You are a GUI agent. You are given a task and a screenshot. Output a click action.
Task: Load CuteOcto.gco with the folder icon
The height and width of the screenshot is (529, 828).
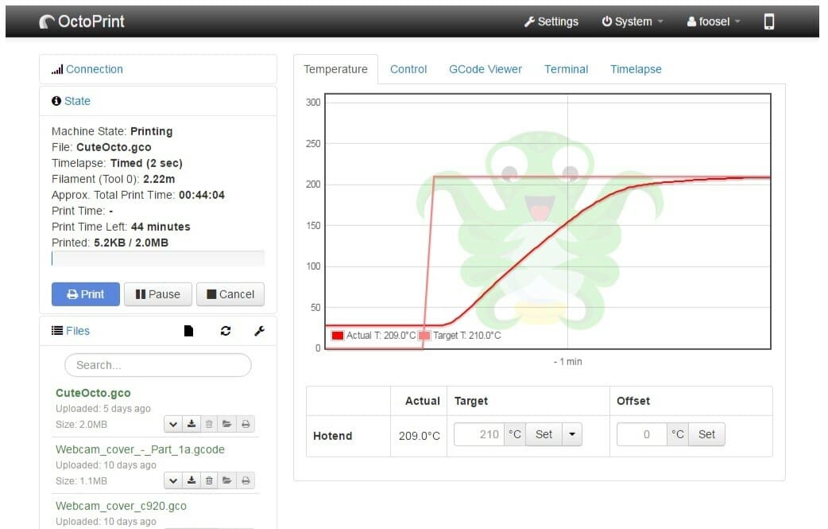[x=227, y=424]
